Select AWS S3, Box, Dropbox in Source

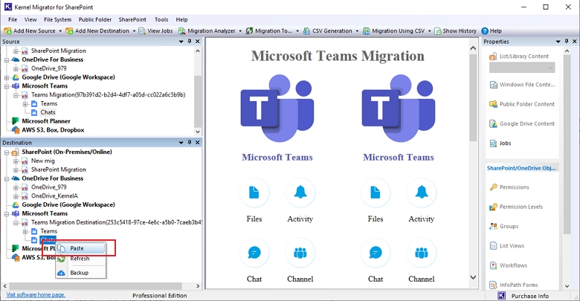click(x=53, y=130)
